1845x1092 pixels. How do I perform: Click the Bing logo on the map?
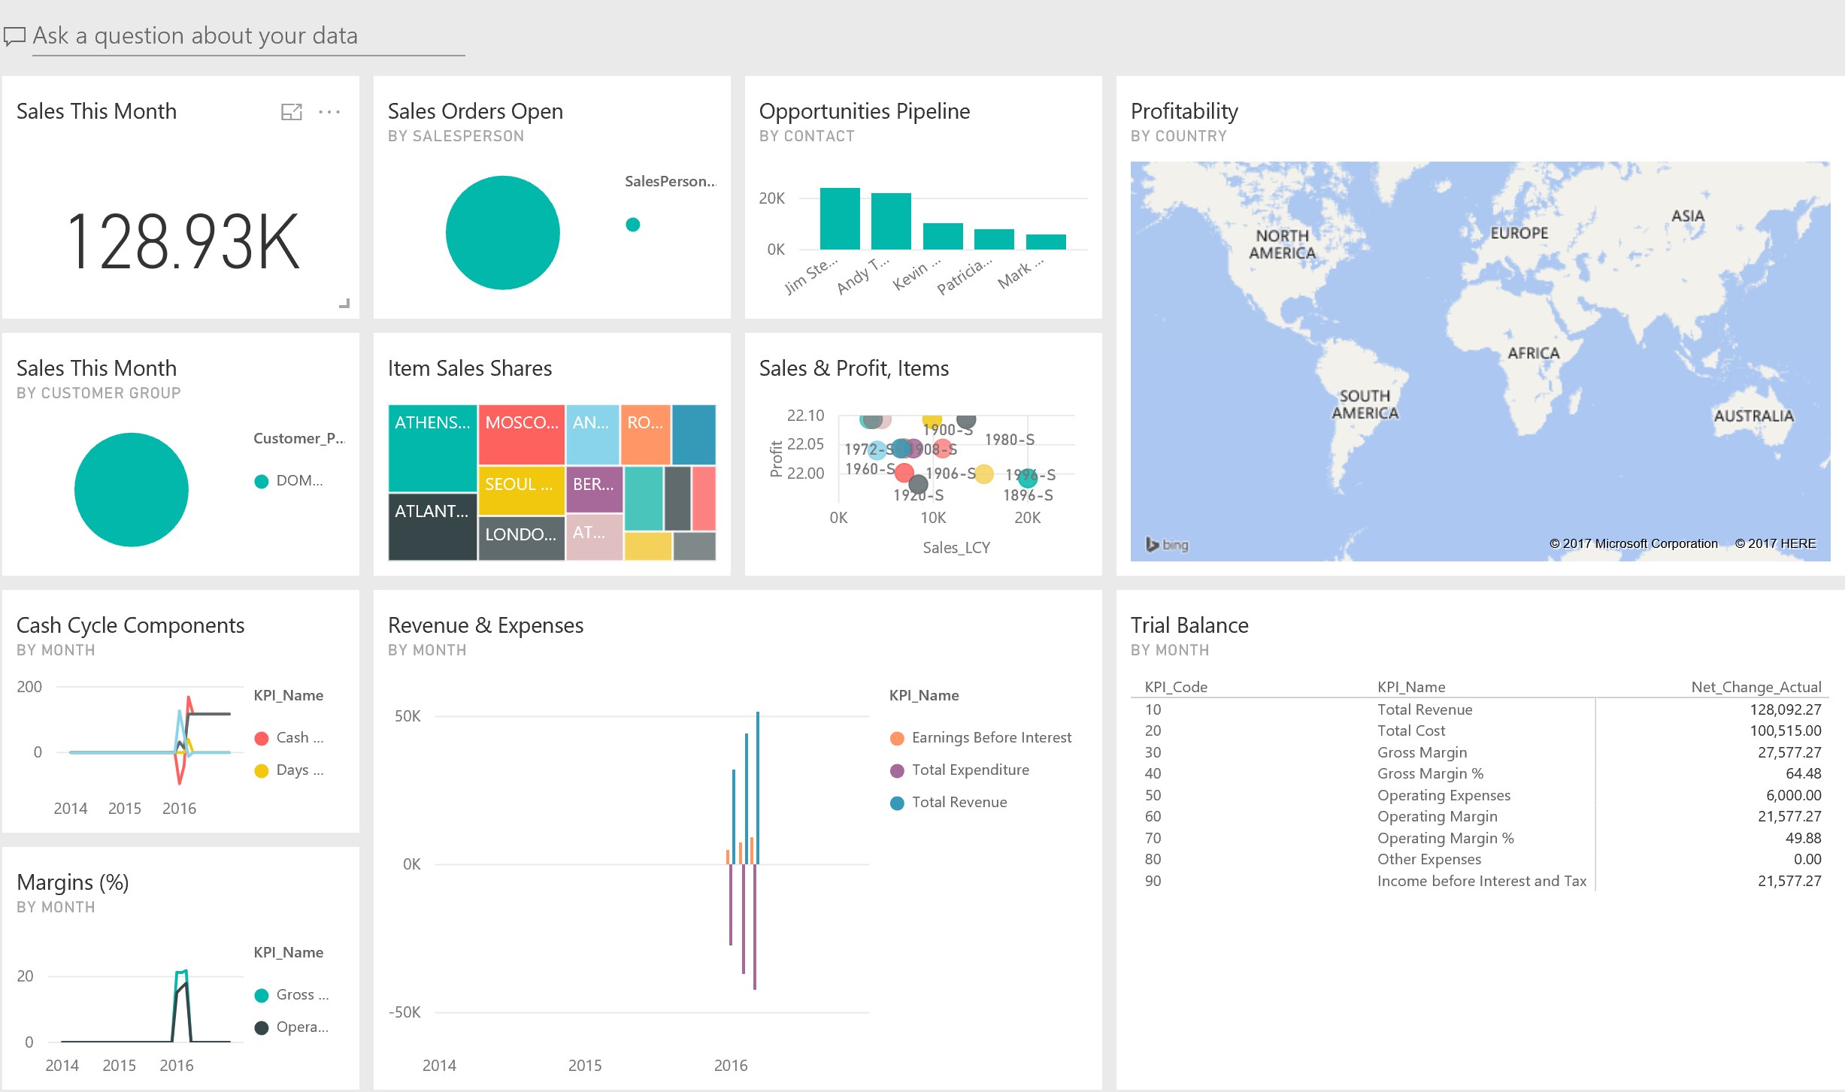point(1166,544)
